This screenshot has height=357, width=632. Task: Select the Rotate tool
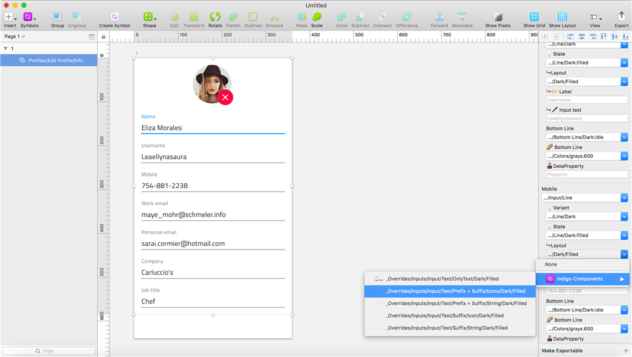tap(215, 17)
